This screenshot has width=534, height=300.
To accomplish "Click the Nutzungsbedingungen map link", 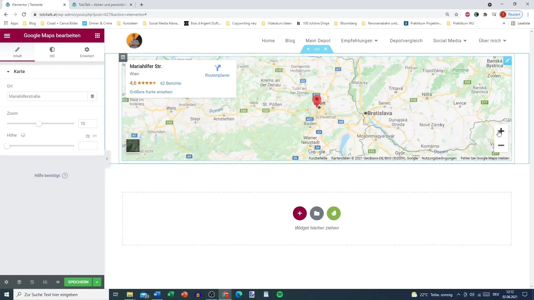I will 439,158.
